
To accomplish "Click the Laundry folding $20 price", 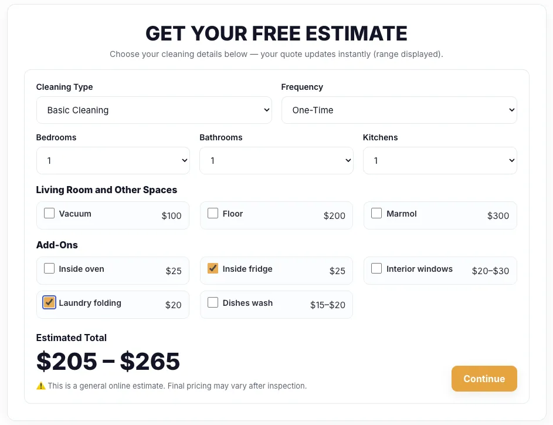I will (173, 305).
